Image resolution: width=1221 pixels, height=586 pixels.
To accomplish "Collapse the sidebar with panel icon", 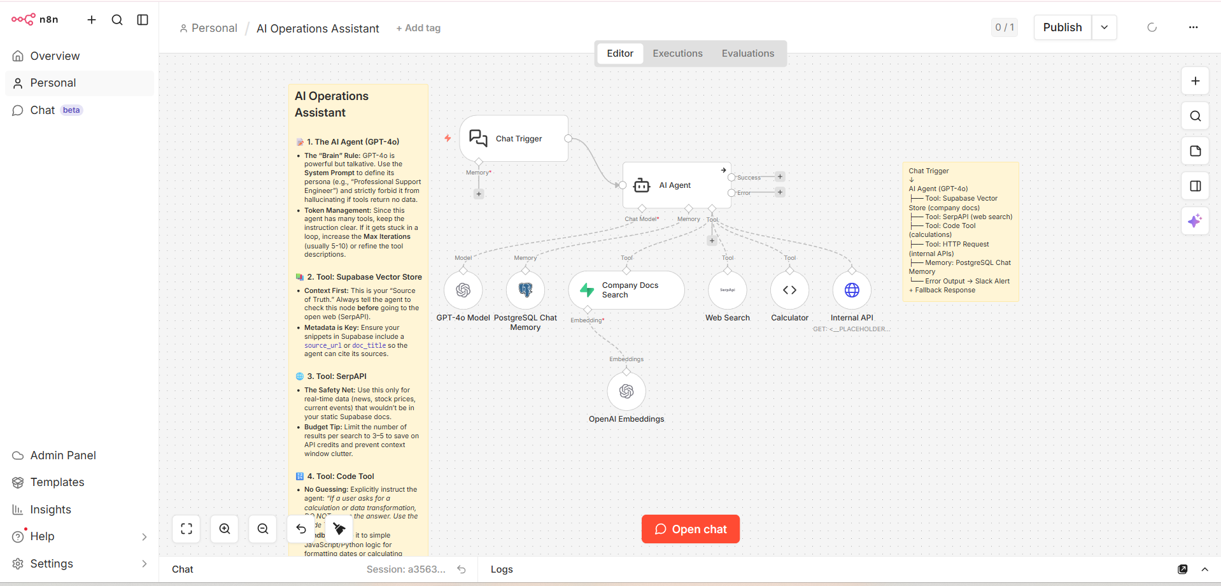I will pyautogui.click(x=143, y=20).
